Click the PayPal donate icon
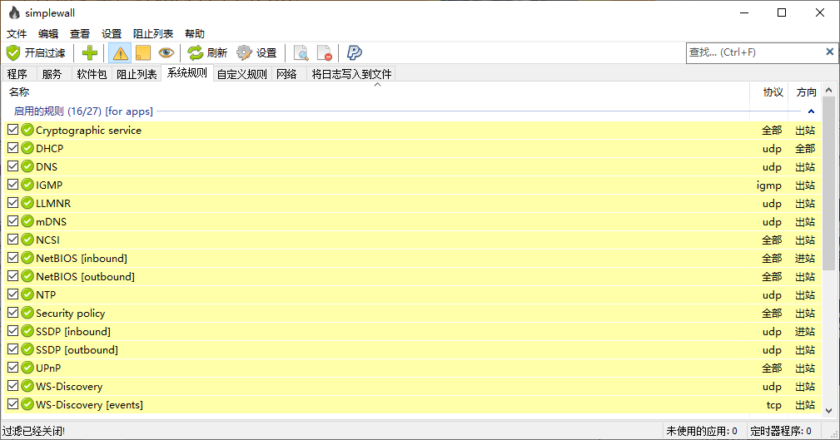The image size is (840, 440). click(355, 53)
